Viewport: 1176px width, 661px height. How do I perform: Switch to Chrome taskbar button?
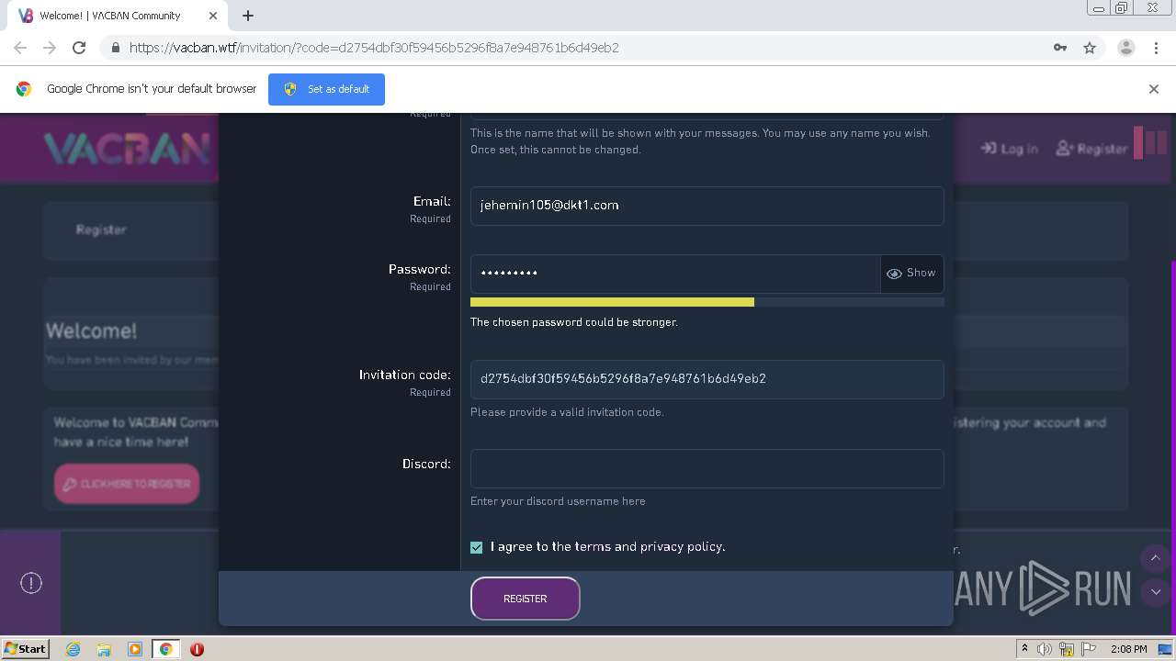point(166,649)
